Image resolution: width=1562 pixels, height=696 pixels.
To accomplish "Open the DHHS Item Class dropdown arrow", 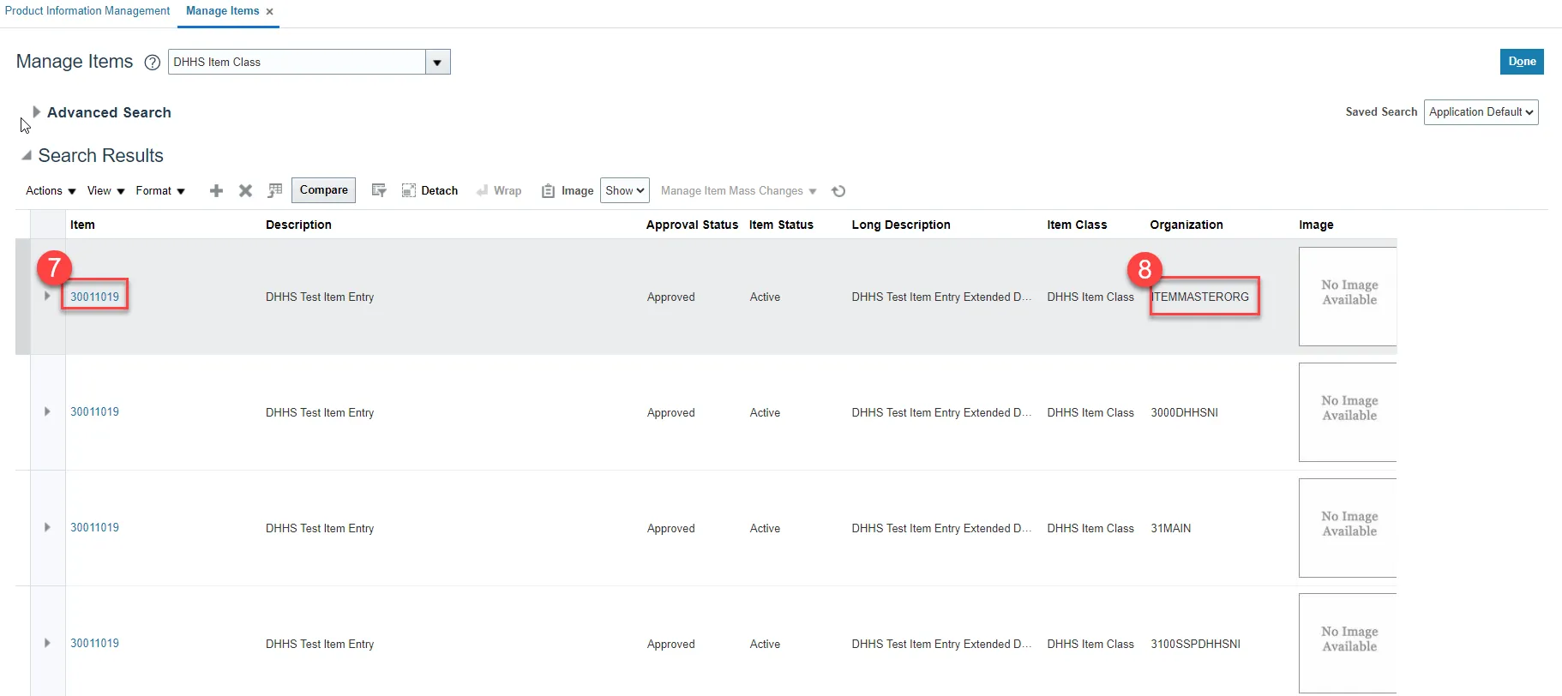I will 437,63.
